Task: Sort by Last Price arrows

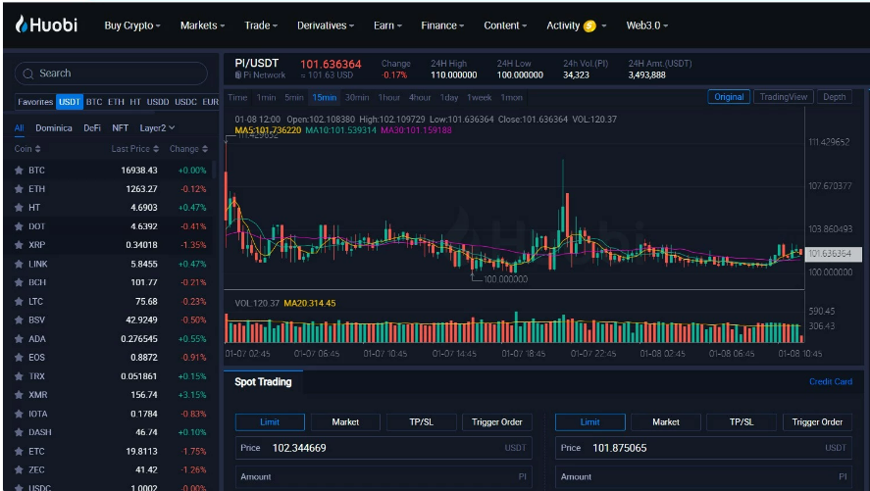Action: tap(156, 149)
